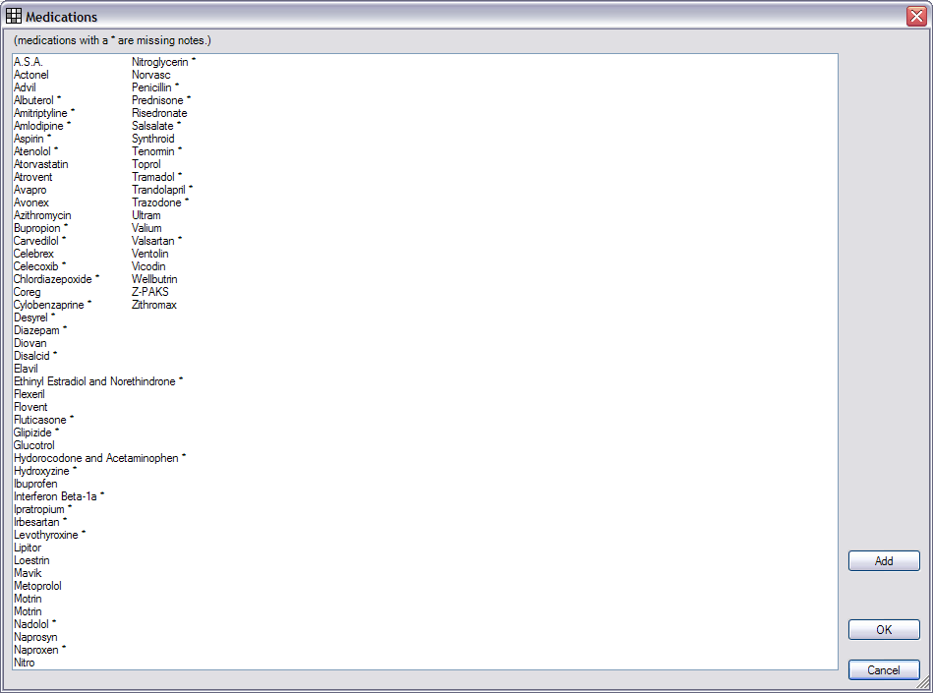Select Nitroglycerin in second column

coord(163,62)
